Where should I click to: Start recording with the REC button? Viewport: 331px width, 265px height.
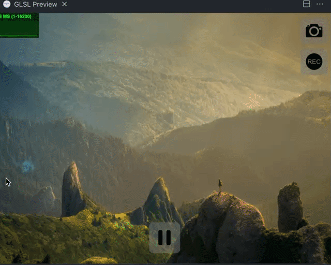pos(314,62)
